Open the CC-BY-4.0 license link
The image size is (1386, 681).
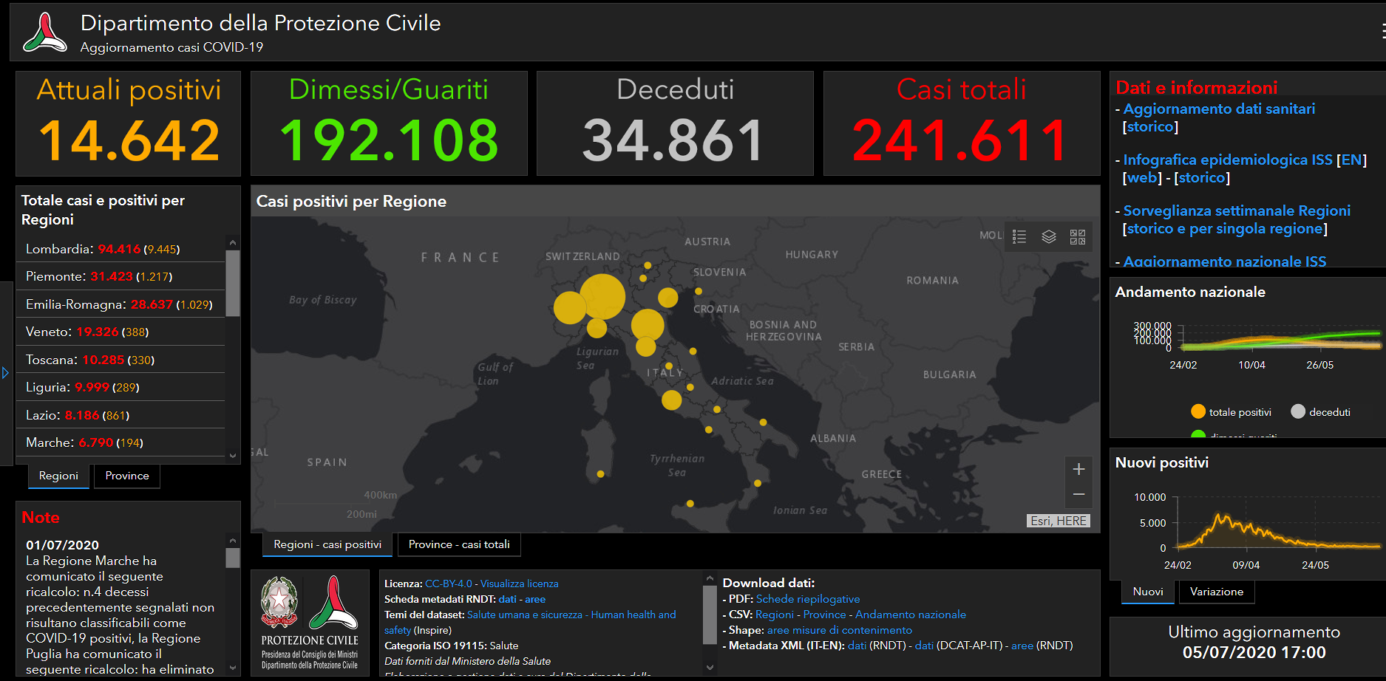[x=448, y=584]
